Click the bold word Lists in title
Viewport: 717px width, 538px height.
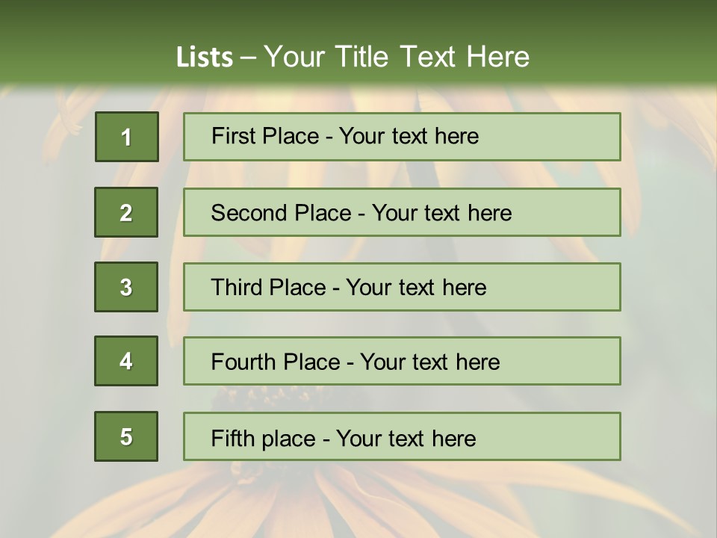tap(205, 58)
